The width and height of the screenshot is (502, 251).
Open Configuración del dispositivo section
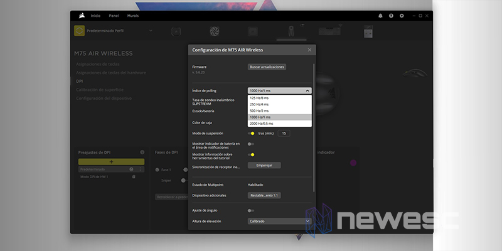pyautogui.click(x=104, y=99)
